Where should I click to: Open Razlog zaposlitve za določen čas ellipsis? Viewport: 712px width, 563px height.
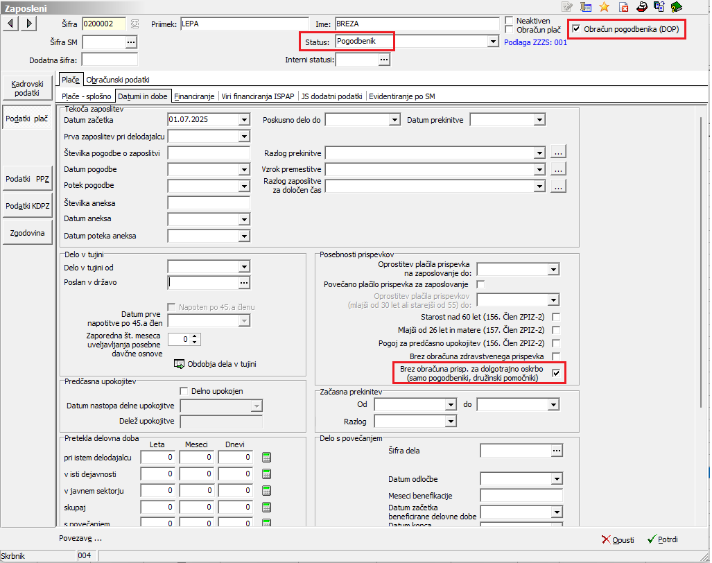pos(558,186)
